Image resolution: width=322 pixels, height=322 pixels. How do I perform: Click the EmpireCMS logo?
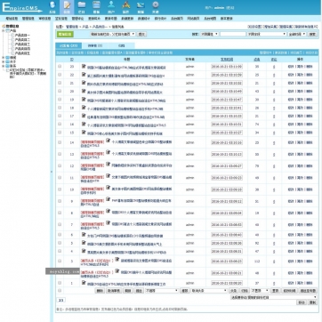pos(22,7)
